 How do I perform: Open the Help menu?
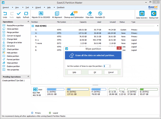[49, 8]
